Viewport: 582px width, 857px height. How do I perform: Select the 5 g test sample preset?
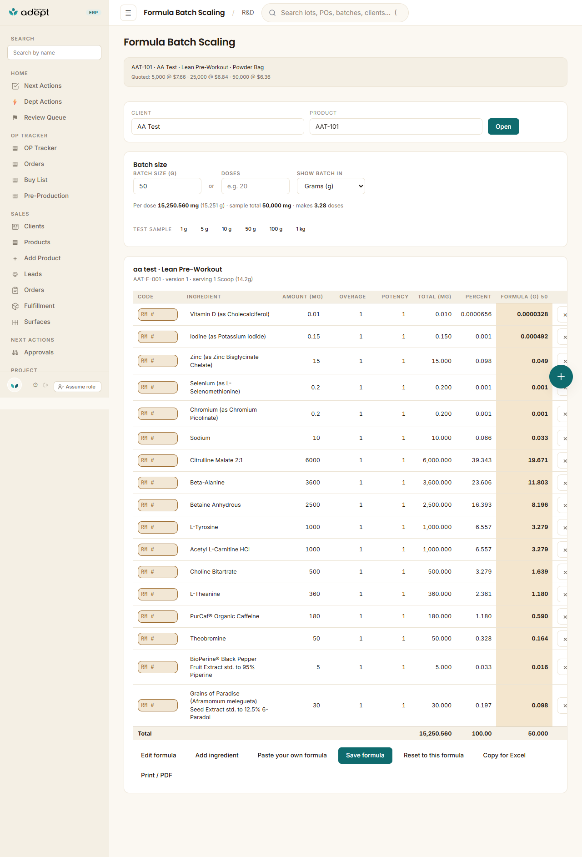click(204, 229)
